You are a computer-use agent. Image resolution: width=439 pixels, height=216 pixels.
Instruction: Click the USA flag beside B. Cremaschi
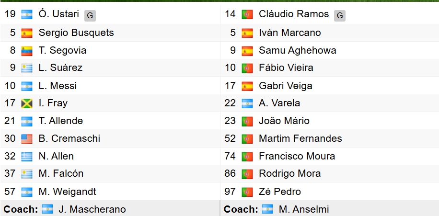(27, 139)
